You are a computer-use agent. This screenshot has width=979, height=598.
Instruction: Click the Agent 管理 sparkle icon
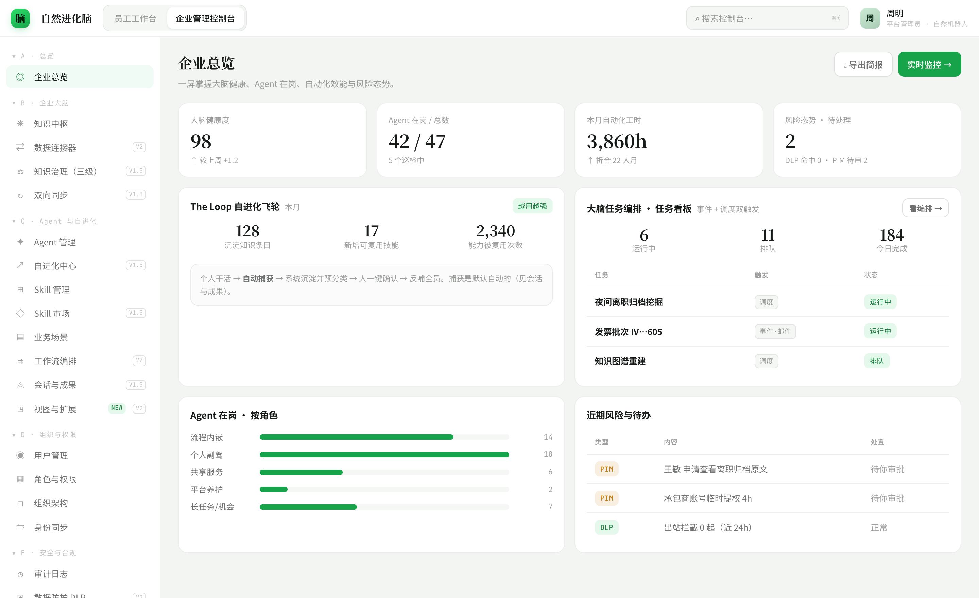[20, 242]
